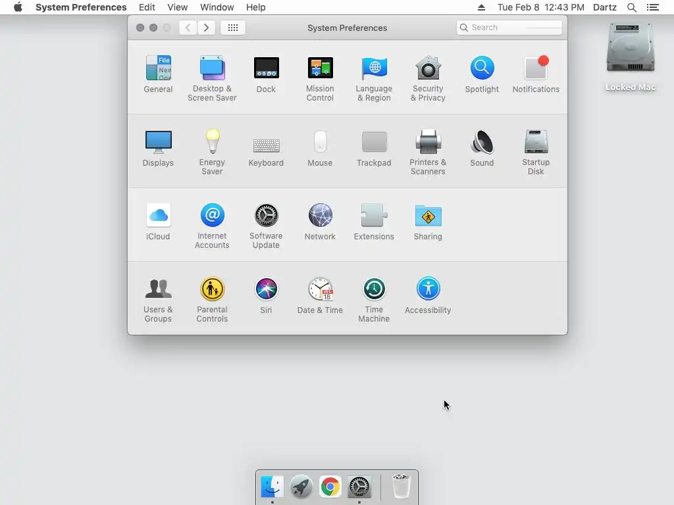Open Notification Center list icon
This screenshot has width=674, height=505.
tap(653, 7)
